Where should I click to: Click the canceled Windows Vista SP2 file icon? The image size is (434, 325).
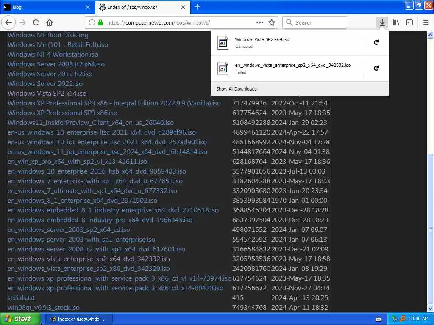pyautogui.click(x=223, y=43)
